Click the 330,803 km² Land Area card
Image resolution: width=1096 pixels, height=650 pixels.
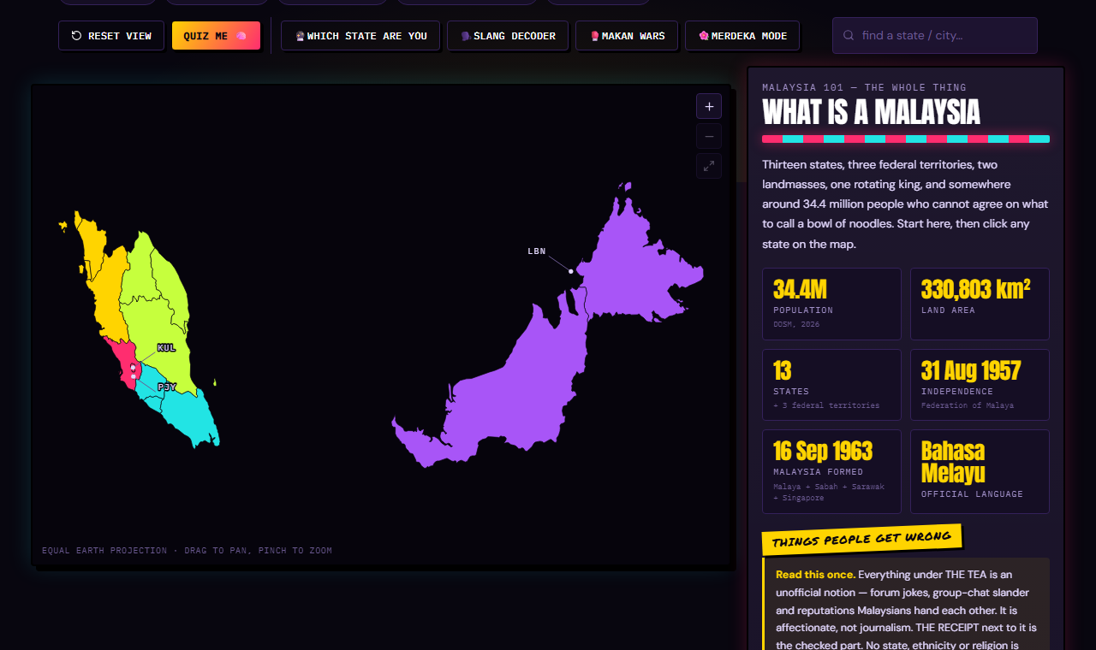coord(980,304)
